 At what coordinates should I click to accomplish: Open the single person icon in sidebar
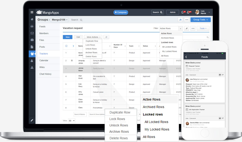click(x=32, y=61)
